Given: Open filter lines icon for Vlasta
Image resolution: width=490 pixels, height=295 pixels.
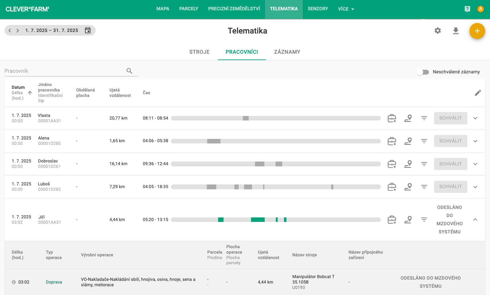Looking at the screenshot, I should [x=424, y=118].
